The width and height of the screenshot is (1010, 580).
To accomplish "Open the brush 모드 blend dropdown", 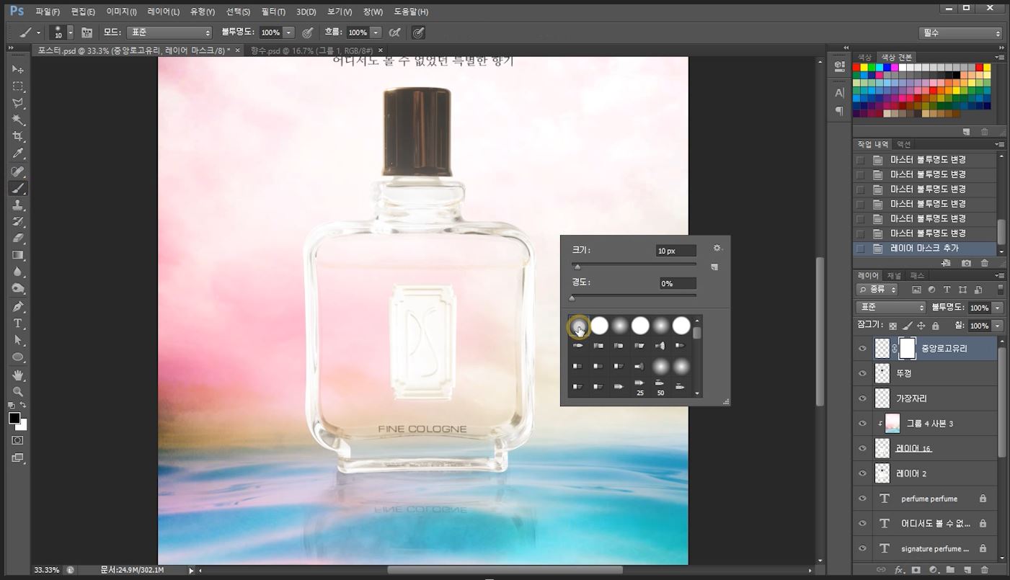I will (169, 32).
